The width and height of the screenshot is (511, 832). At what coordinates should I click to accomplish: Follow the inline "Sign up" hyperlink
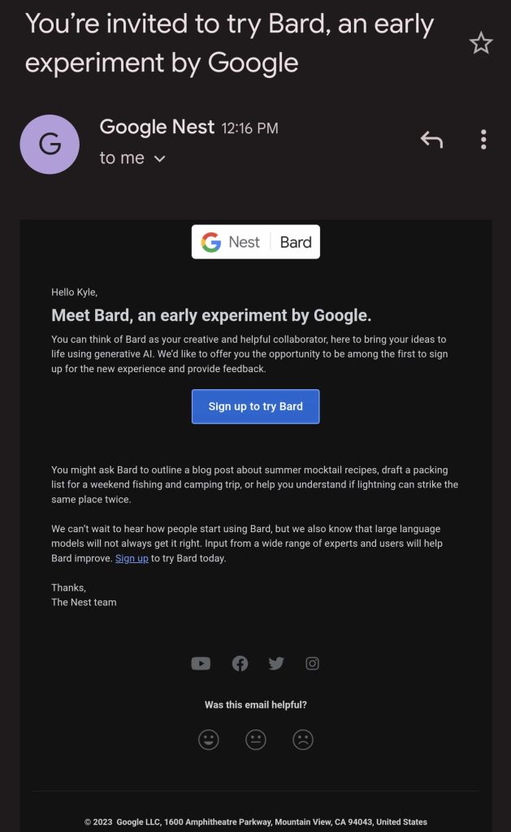[132, 558]
